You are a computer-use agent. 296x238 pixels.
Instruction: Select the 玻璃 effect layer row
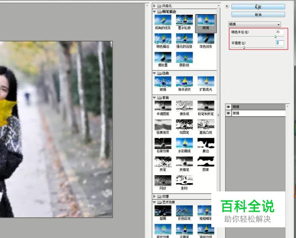click(x=256, y=113)
